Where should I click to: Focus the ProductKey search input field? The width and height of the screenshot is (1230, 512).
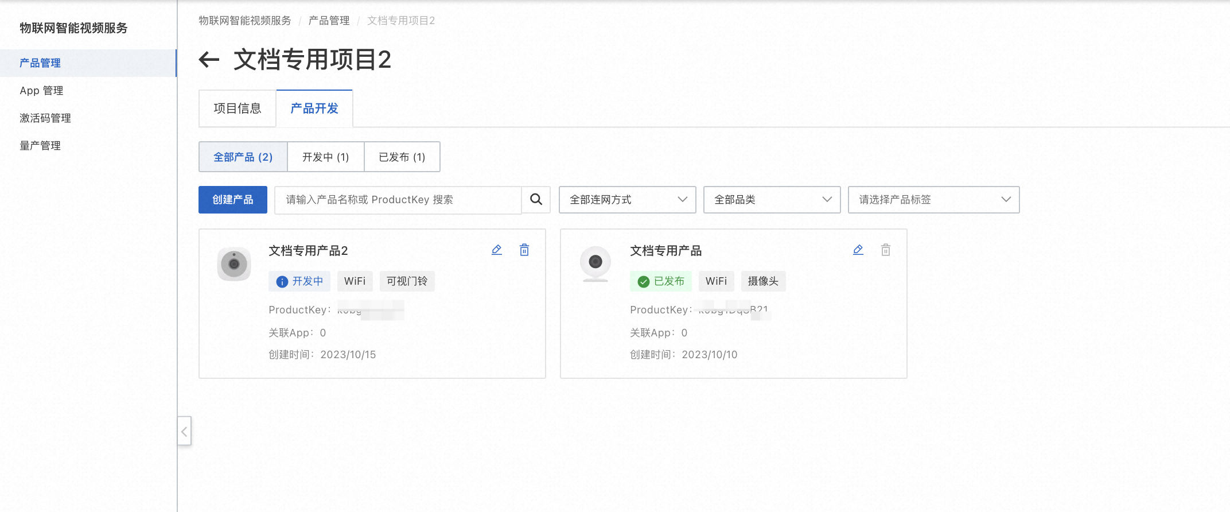click(398, 199)
